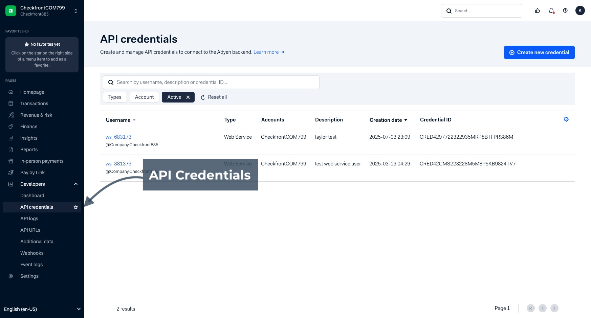
Task: Click the Insights chart icon
Action: click(x=11, y=138)
